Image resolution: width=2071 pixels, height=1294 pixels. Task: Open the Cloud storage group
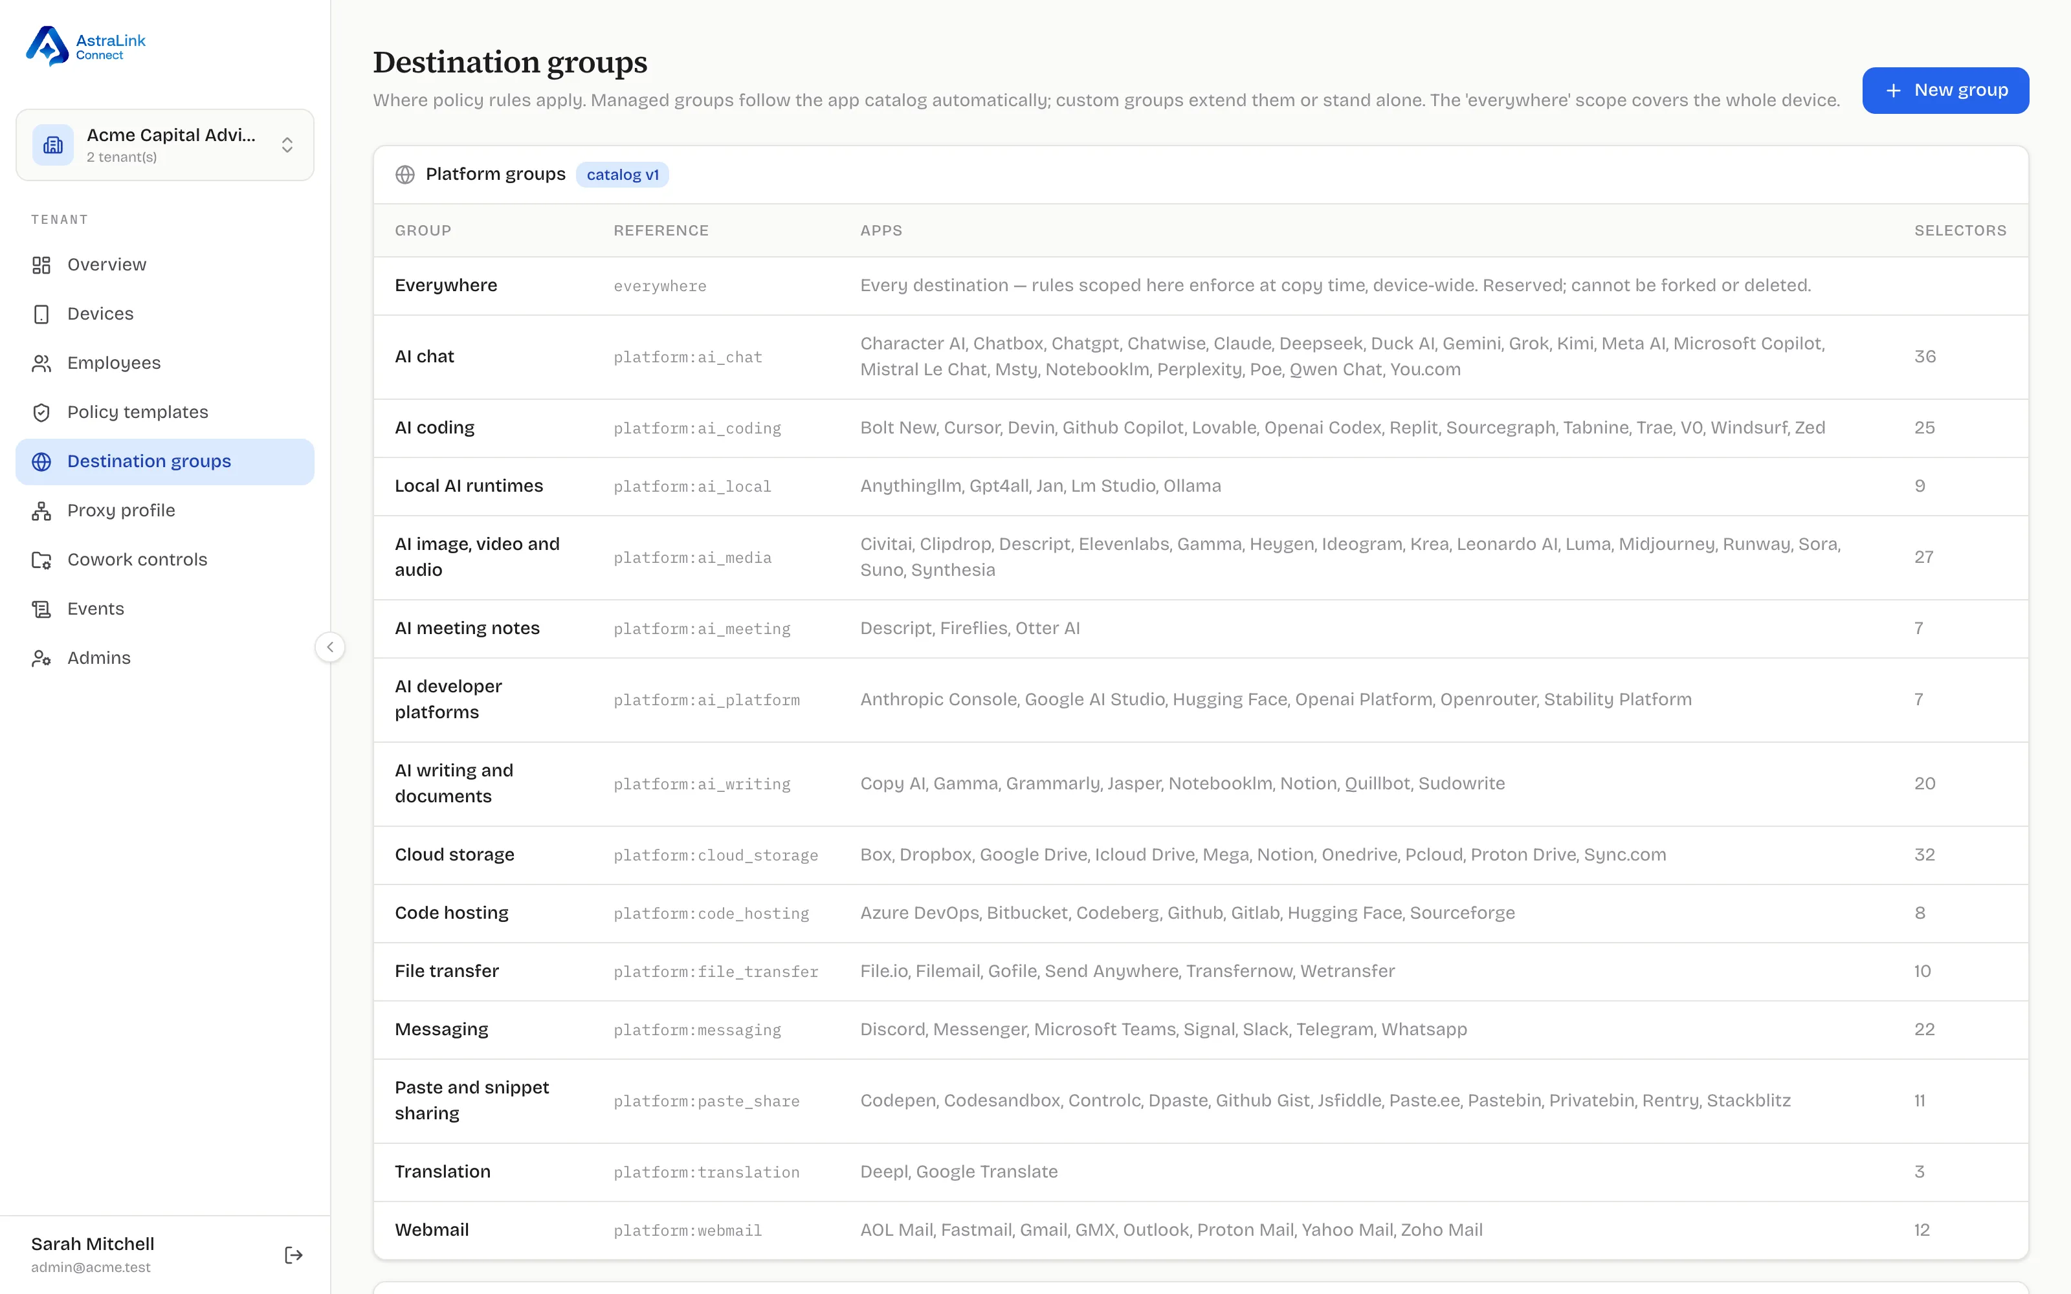[x=1201, y=855]
